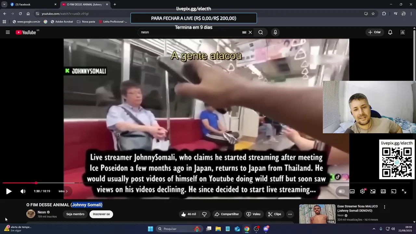Open options for the recommended video
The image size is (416, 234).
[x=384, y=207]
